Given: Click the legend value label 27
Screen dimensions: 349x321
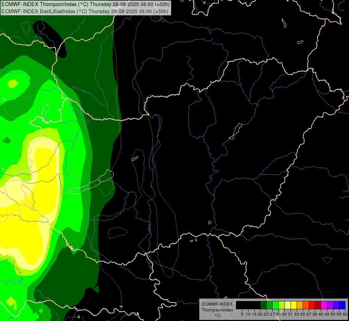Looking at the screenshot, I should [272, 314].
